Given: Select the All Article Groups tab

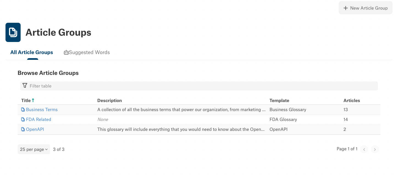Looking at the screenshot, I should click(x=32, y=52).
